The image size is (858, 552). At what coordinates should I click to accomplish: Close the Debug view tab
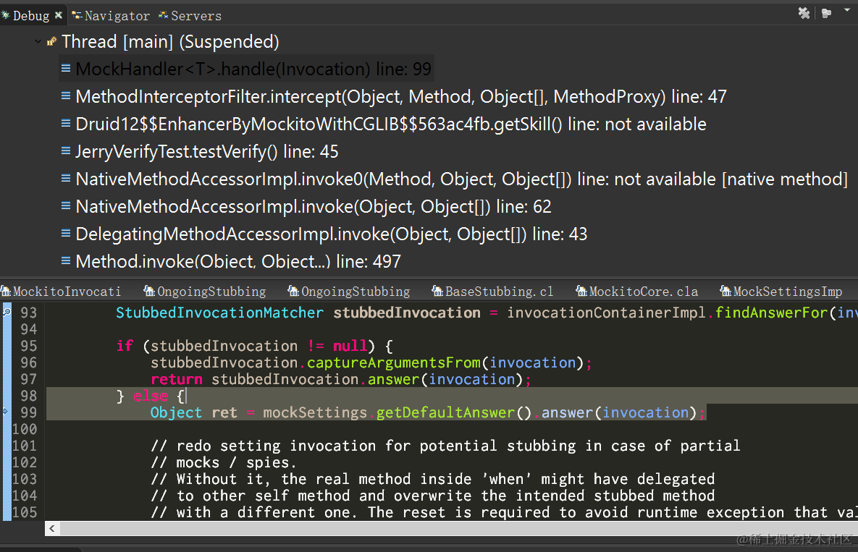(58, 15)
